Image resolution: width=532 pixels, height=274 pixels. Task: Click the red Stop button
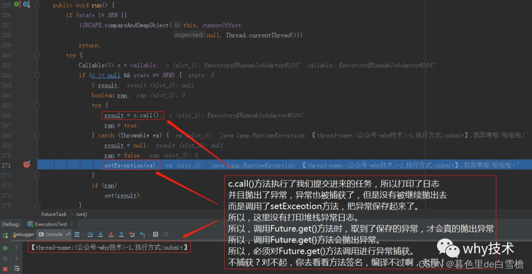tap(5, 269)
